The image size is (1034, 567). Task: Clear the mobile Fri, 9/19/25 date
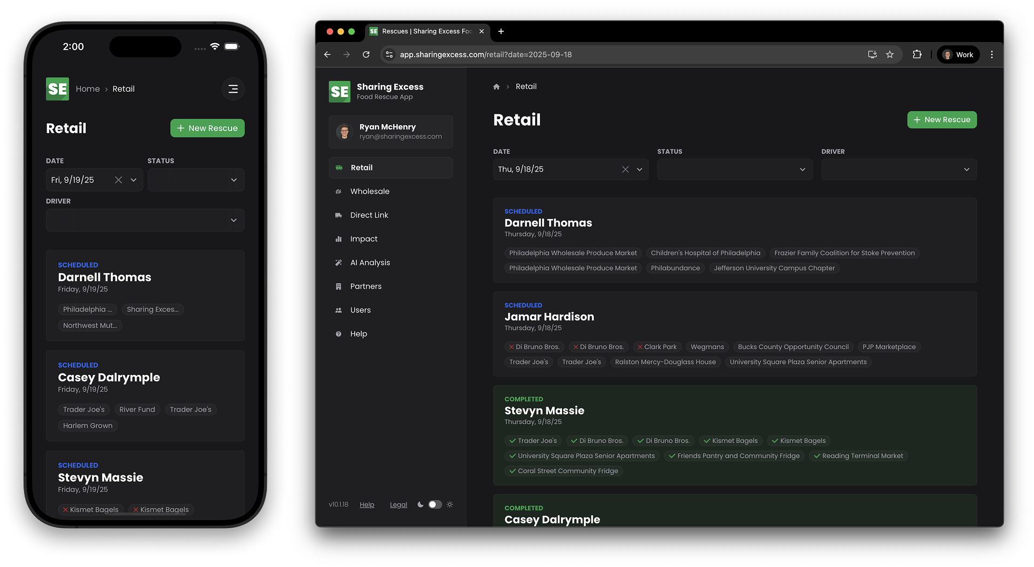118,180
